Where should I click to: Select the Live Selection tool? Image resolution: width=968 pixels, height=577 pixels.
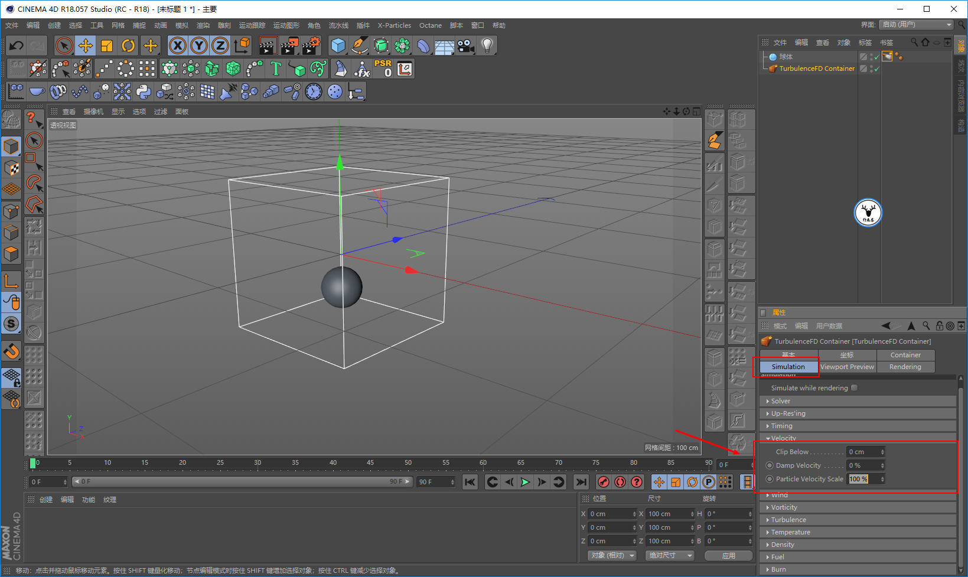click(64, 45)
